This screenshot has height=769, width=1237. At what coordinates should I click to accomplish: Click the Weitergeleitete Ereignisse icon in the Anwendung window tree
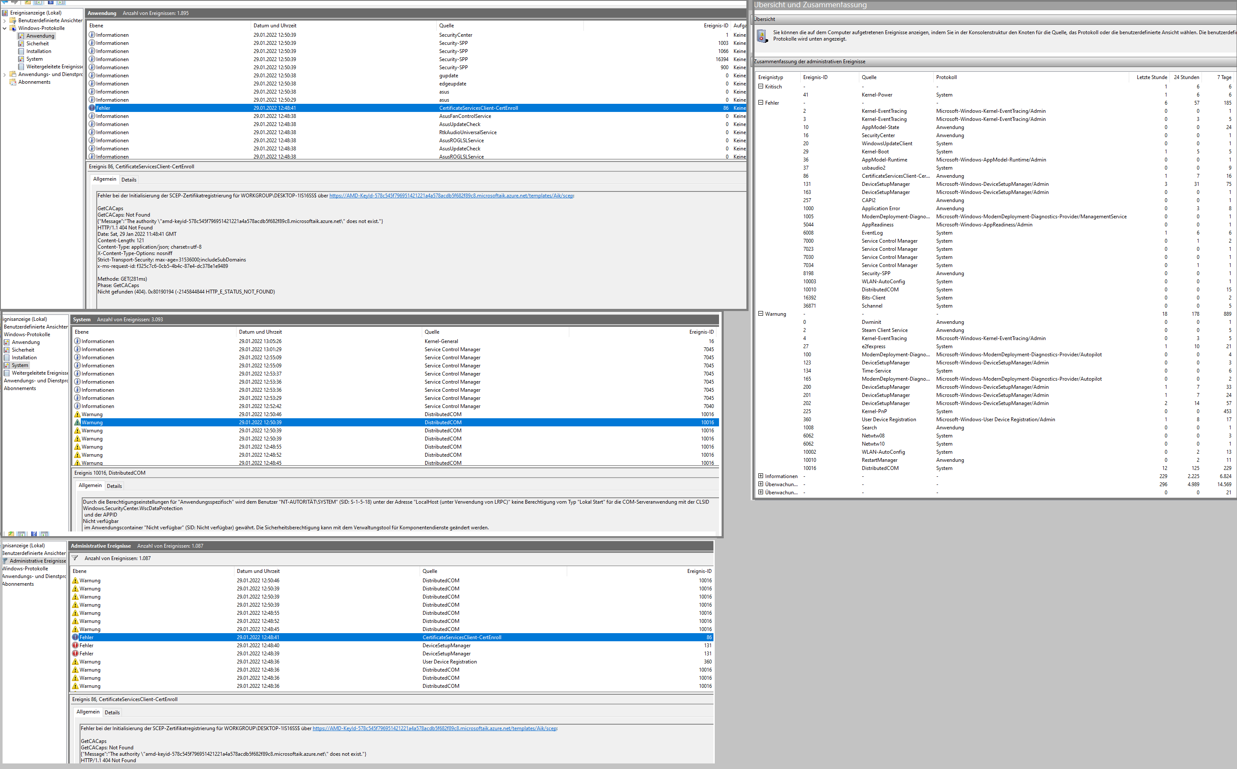click(21, 67)
